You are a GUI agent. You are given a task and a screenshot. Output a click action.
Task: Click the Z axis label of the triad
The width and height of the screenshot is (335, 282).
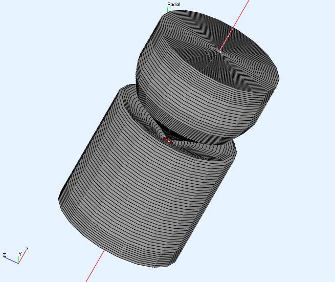5,255
